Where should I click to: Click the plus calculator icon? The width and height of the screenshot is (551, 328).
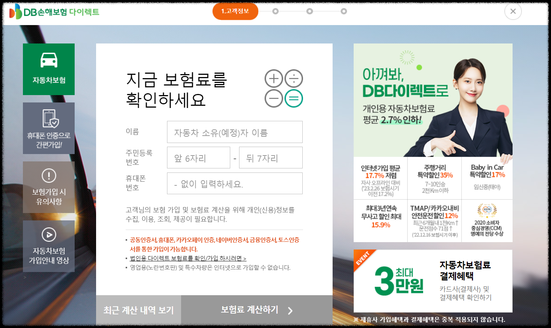click(x=273, y=78)
